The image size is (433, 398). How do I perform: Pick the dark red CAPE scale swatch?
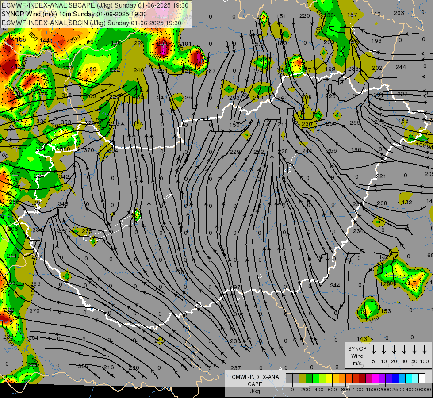click(362, 378)
